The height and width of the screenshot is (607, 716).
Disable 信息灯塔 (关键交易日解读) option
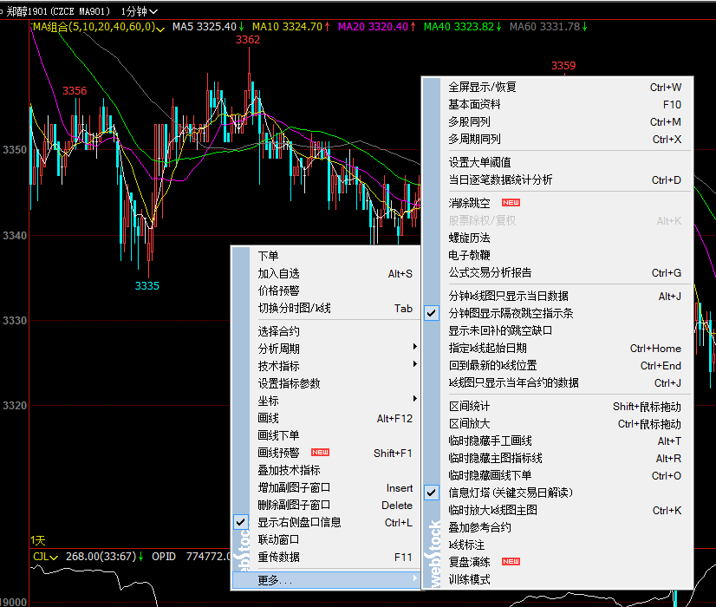[x=432, y=493]
